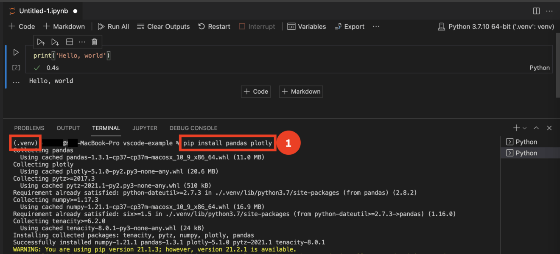Click the Clear Outputs icon
Image resolution: width=560 pixels, height=254 pixels.
[x=140, y=26]
